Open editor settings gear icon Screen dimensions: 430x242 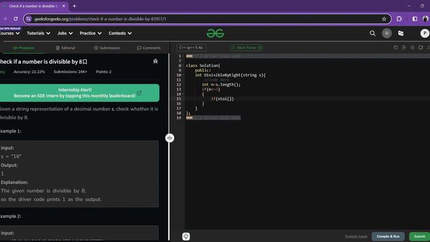click(x=413, y=48)
